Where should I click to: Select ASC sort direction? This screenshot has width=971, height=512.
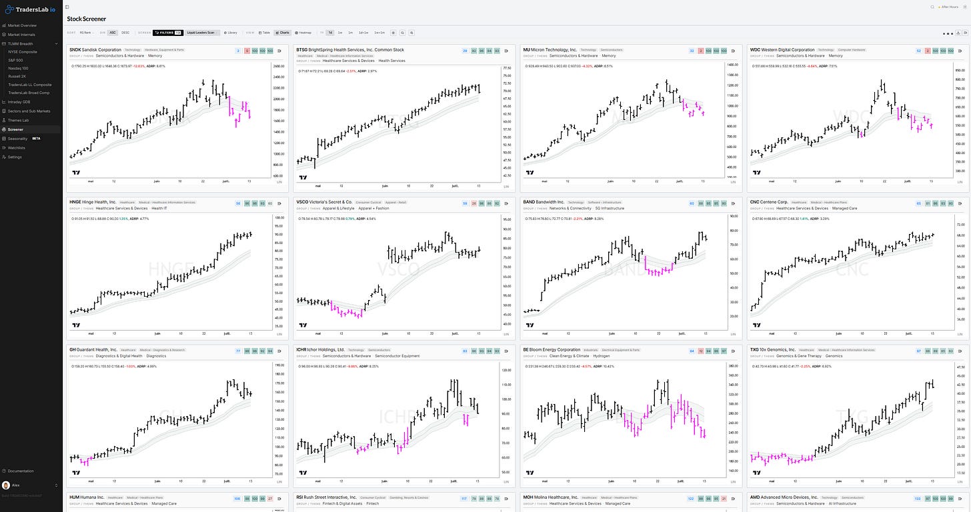click(113, 32)
